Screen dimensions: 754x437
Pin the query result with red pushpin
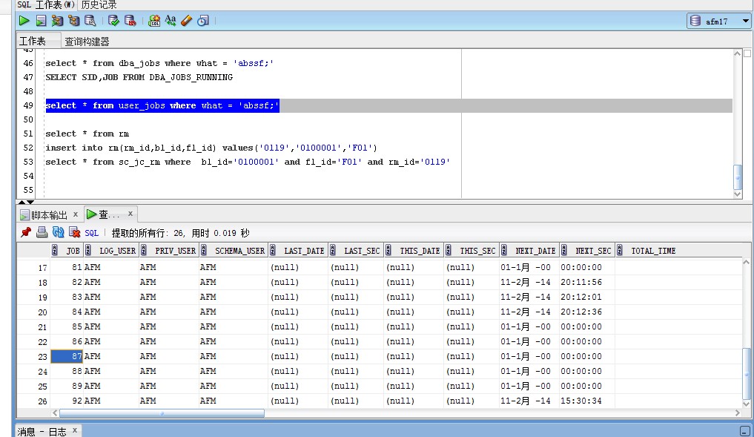(x=25, y=232)
